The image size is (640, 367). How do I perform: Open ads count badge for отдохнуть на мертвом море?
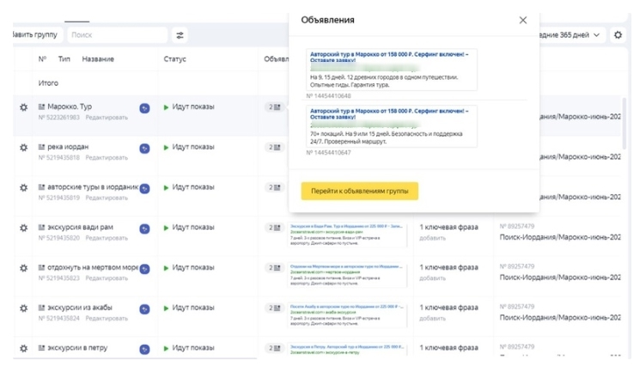click(275, 267)
